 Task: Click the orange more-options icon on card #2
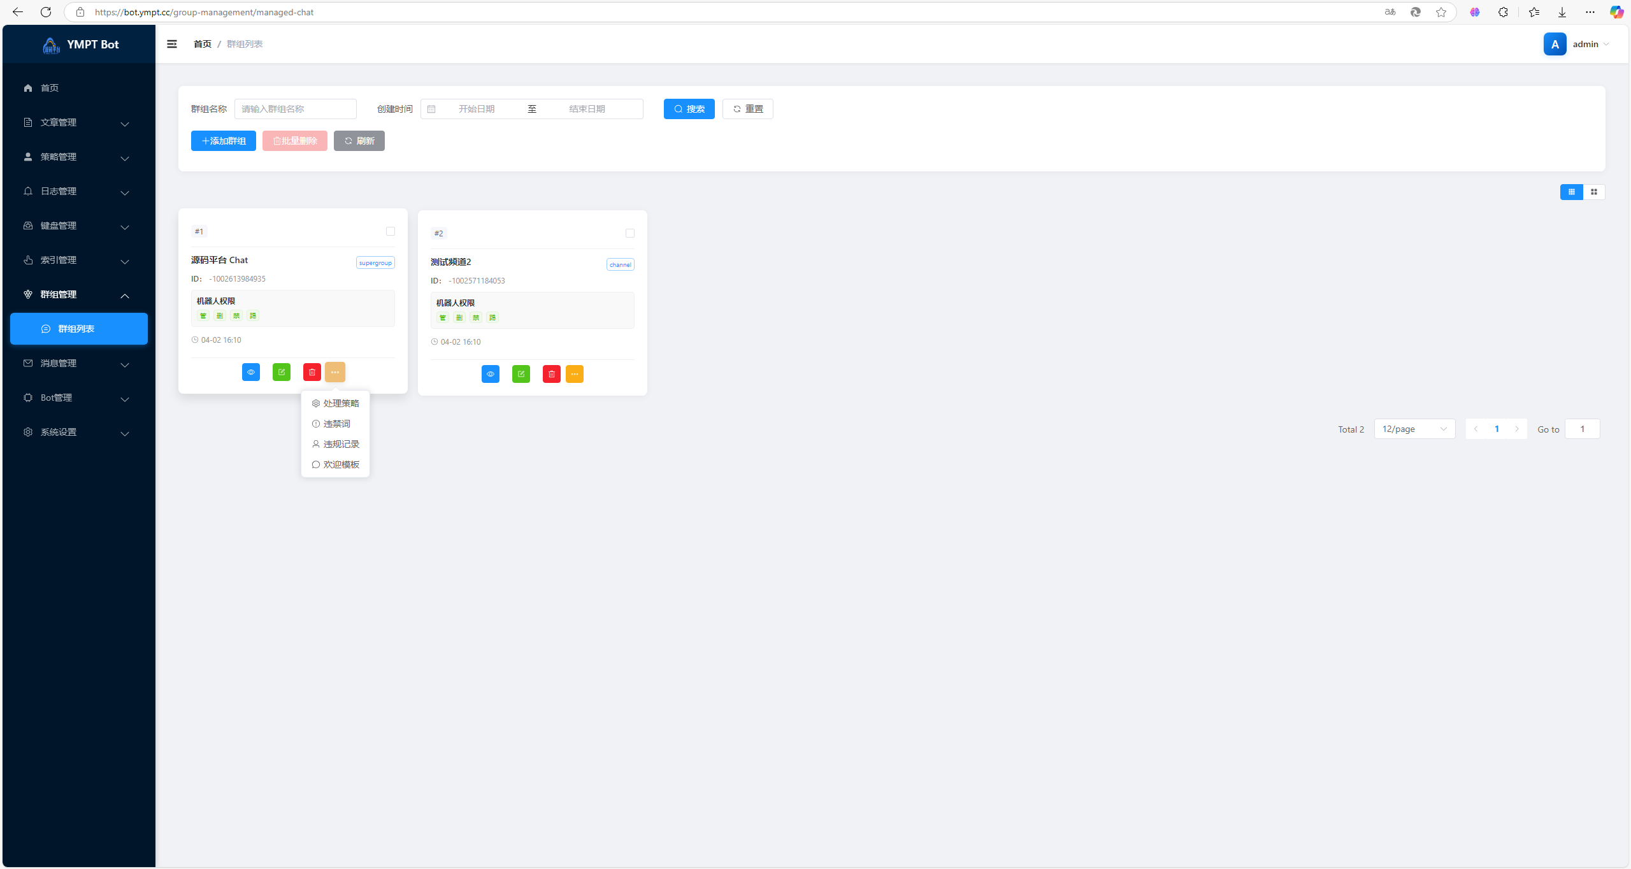(575, 374)
